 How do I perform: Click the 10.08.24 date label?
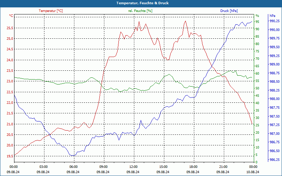click(253, 172)
